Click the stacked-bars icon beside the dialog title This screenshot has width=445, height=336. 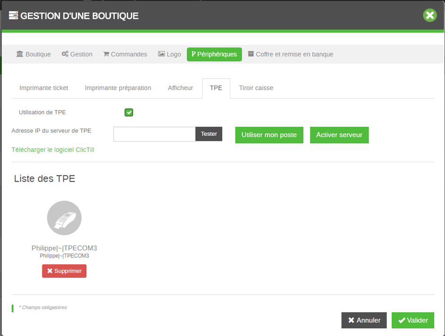[13, 16]
